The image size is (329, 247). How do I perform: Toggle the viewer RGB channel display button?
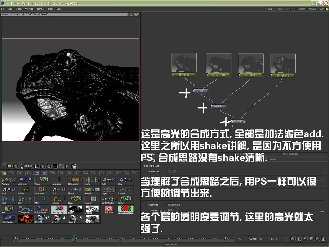pyautogui.click(x=10, y=166)
